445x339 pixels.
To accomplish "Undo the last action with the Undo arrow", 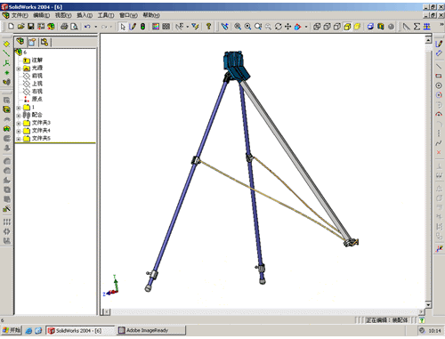I will pos(87,27).
